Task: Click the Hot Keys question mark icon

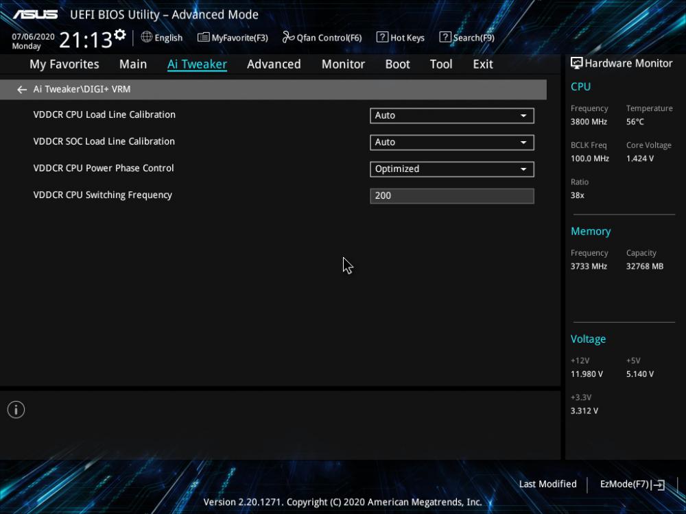Action: [x=382, y=37]
